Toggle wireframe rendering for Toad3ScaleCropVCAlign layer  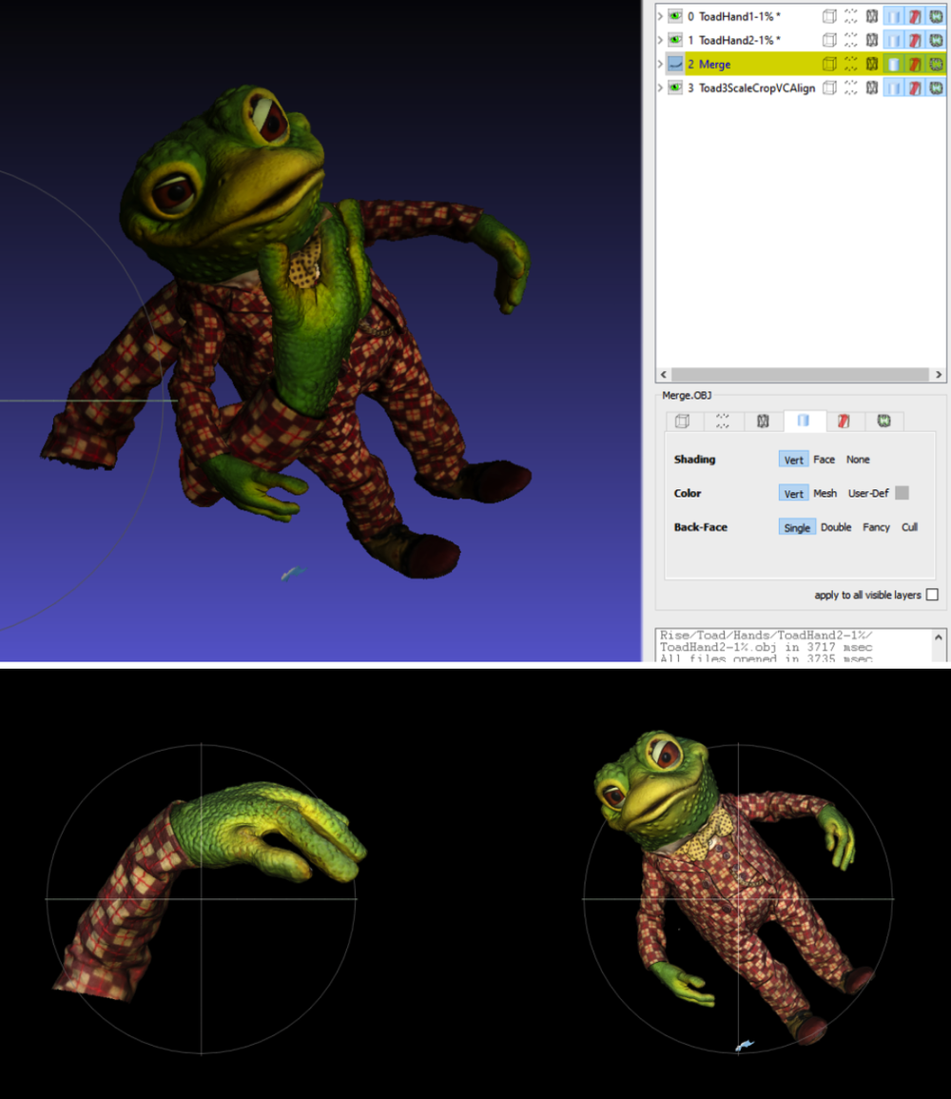click(872, 88)
